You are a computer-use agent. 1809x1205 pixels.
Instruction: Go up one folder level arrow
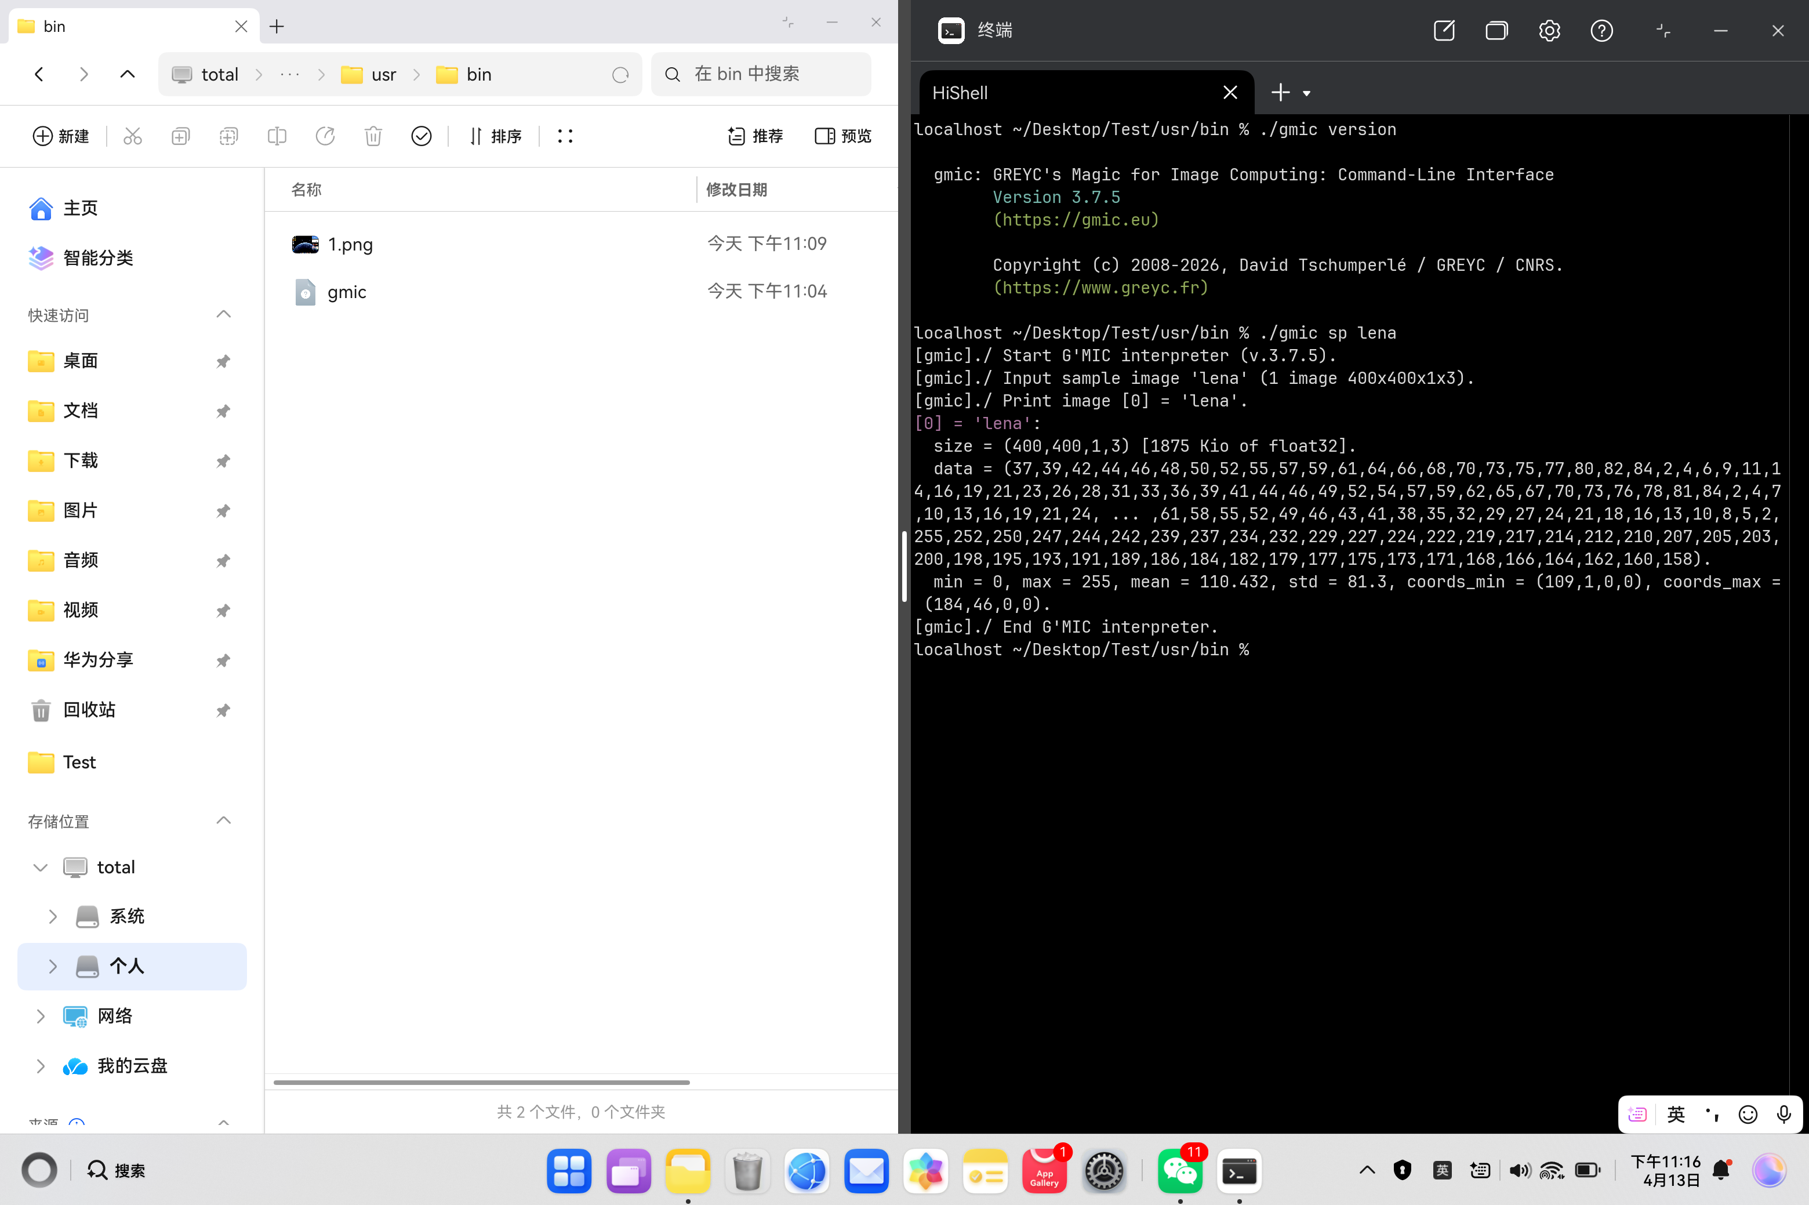pyautogui.click(x=128, y=74)
